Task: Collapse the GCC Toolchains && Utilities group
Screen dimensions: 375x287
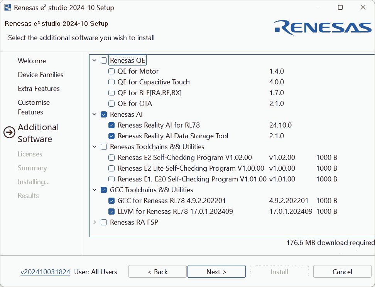Action: pyautogui.click(x=95, y=190)
